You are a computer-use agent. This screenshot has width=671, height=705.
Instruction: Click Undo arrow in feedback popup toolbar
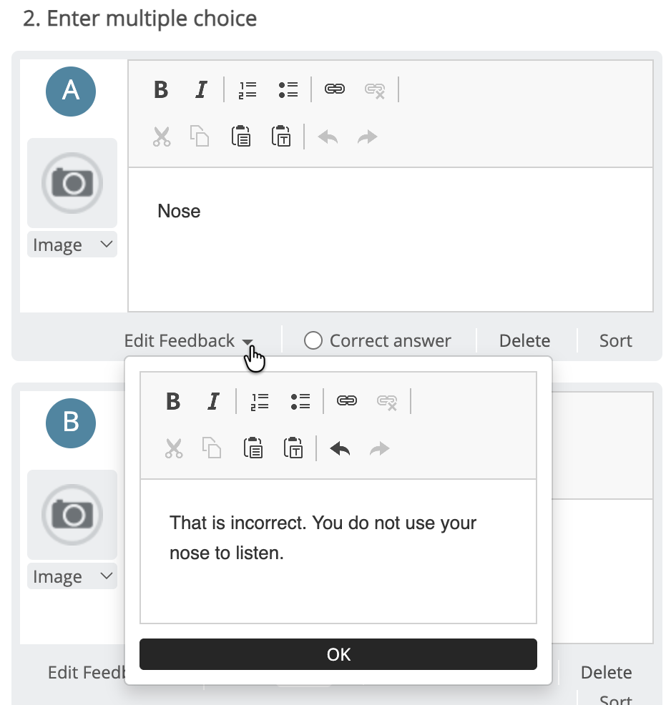point(340,448)
